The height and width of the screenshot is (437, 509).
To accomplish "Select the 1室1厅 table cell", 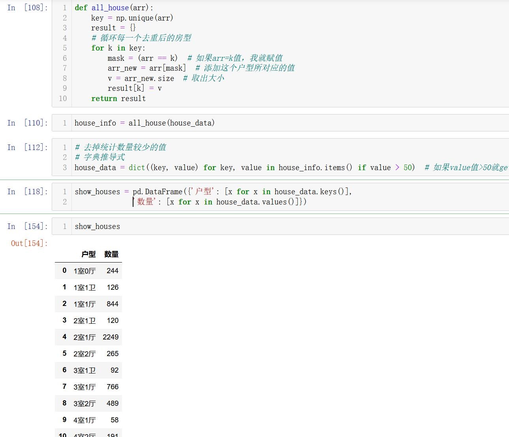I will point(85,304).
